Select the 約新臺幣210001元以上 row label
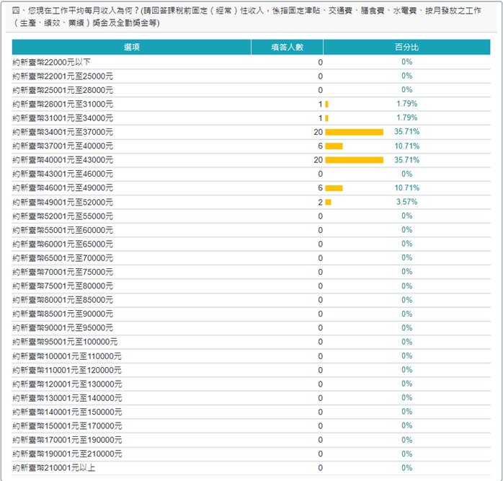 click(x=54, y=468)
